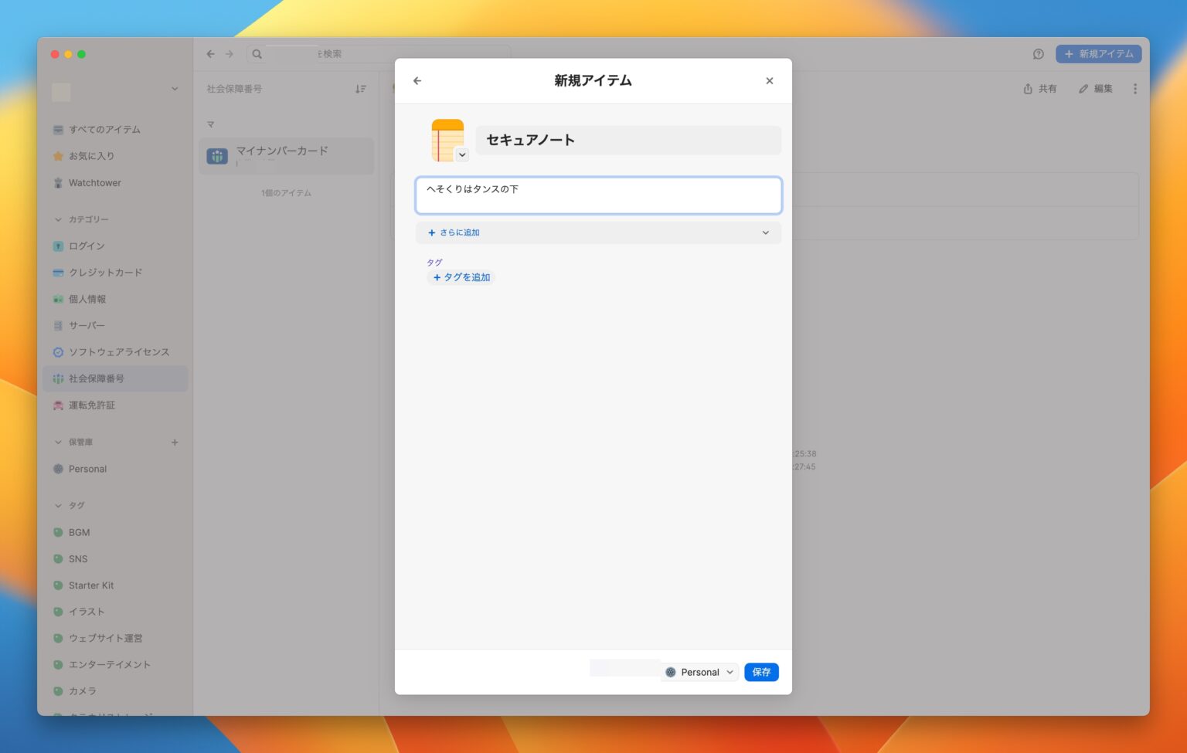Click the ソフトウェアライセンス badge icon

pyautogui.click(x=58, y=352)
